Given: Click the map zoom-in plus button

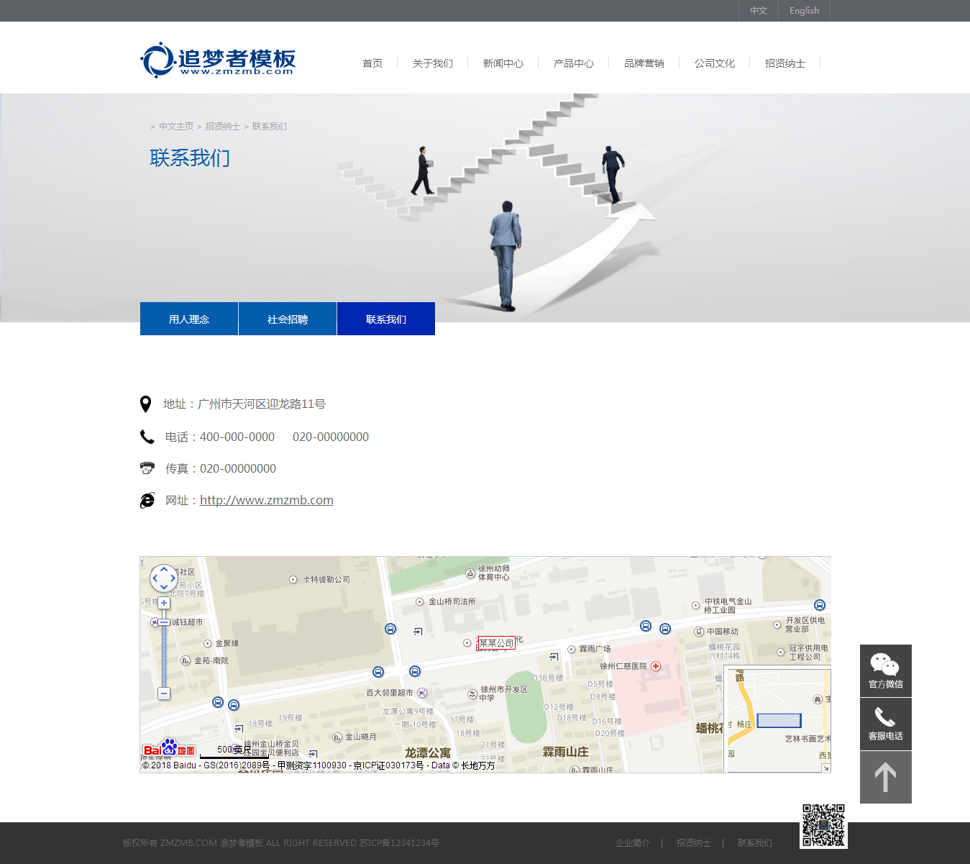Looking at the screenshot, I should tap(164, 603).
